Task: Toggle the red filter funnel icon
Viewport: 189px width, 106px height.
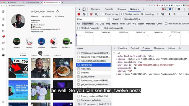Action: coord(91,14)
